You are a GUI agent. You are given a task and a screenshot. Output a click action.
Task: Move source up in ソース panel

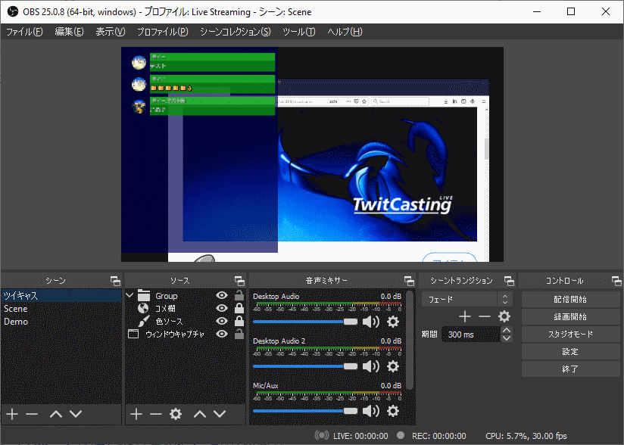[x=200, y=414]
